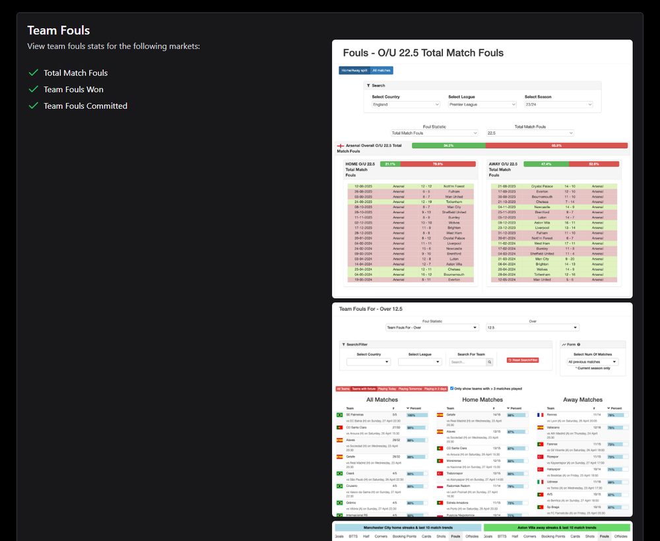Click the Italy flag beside Udinese
Image resolution: width=660 pixels, height=541 pixels.
[541, 482]
